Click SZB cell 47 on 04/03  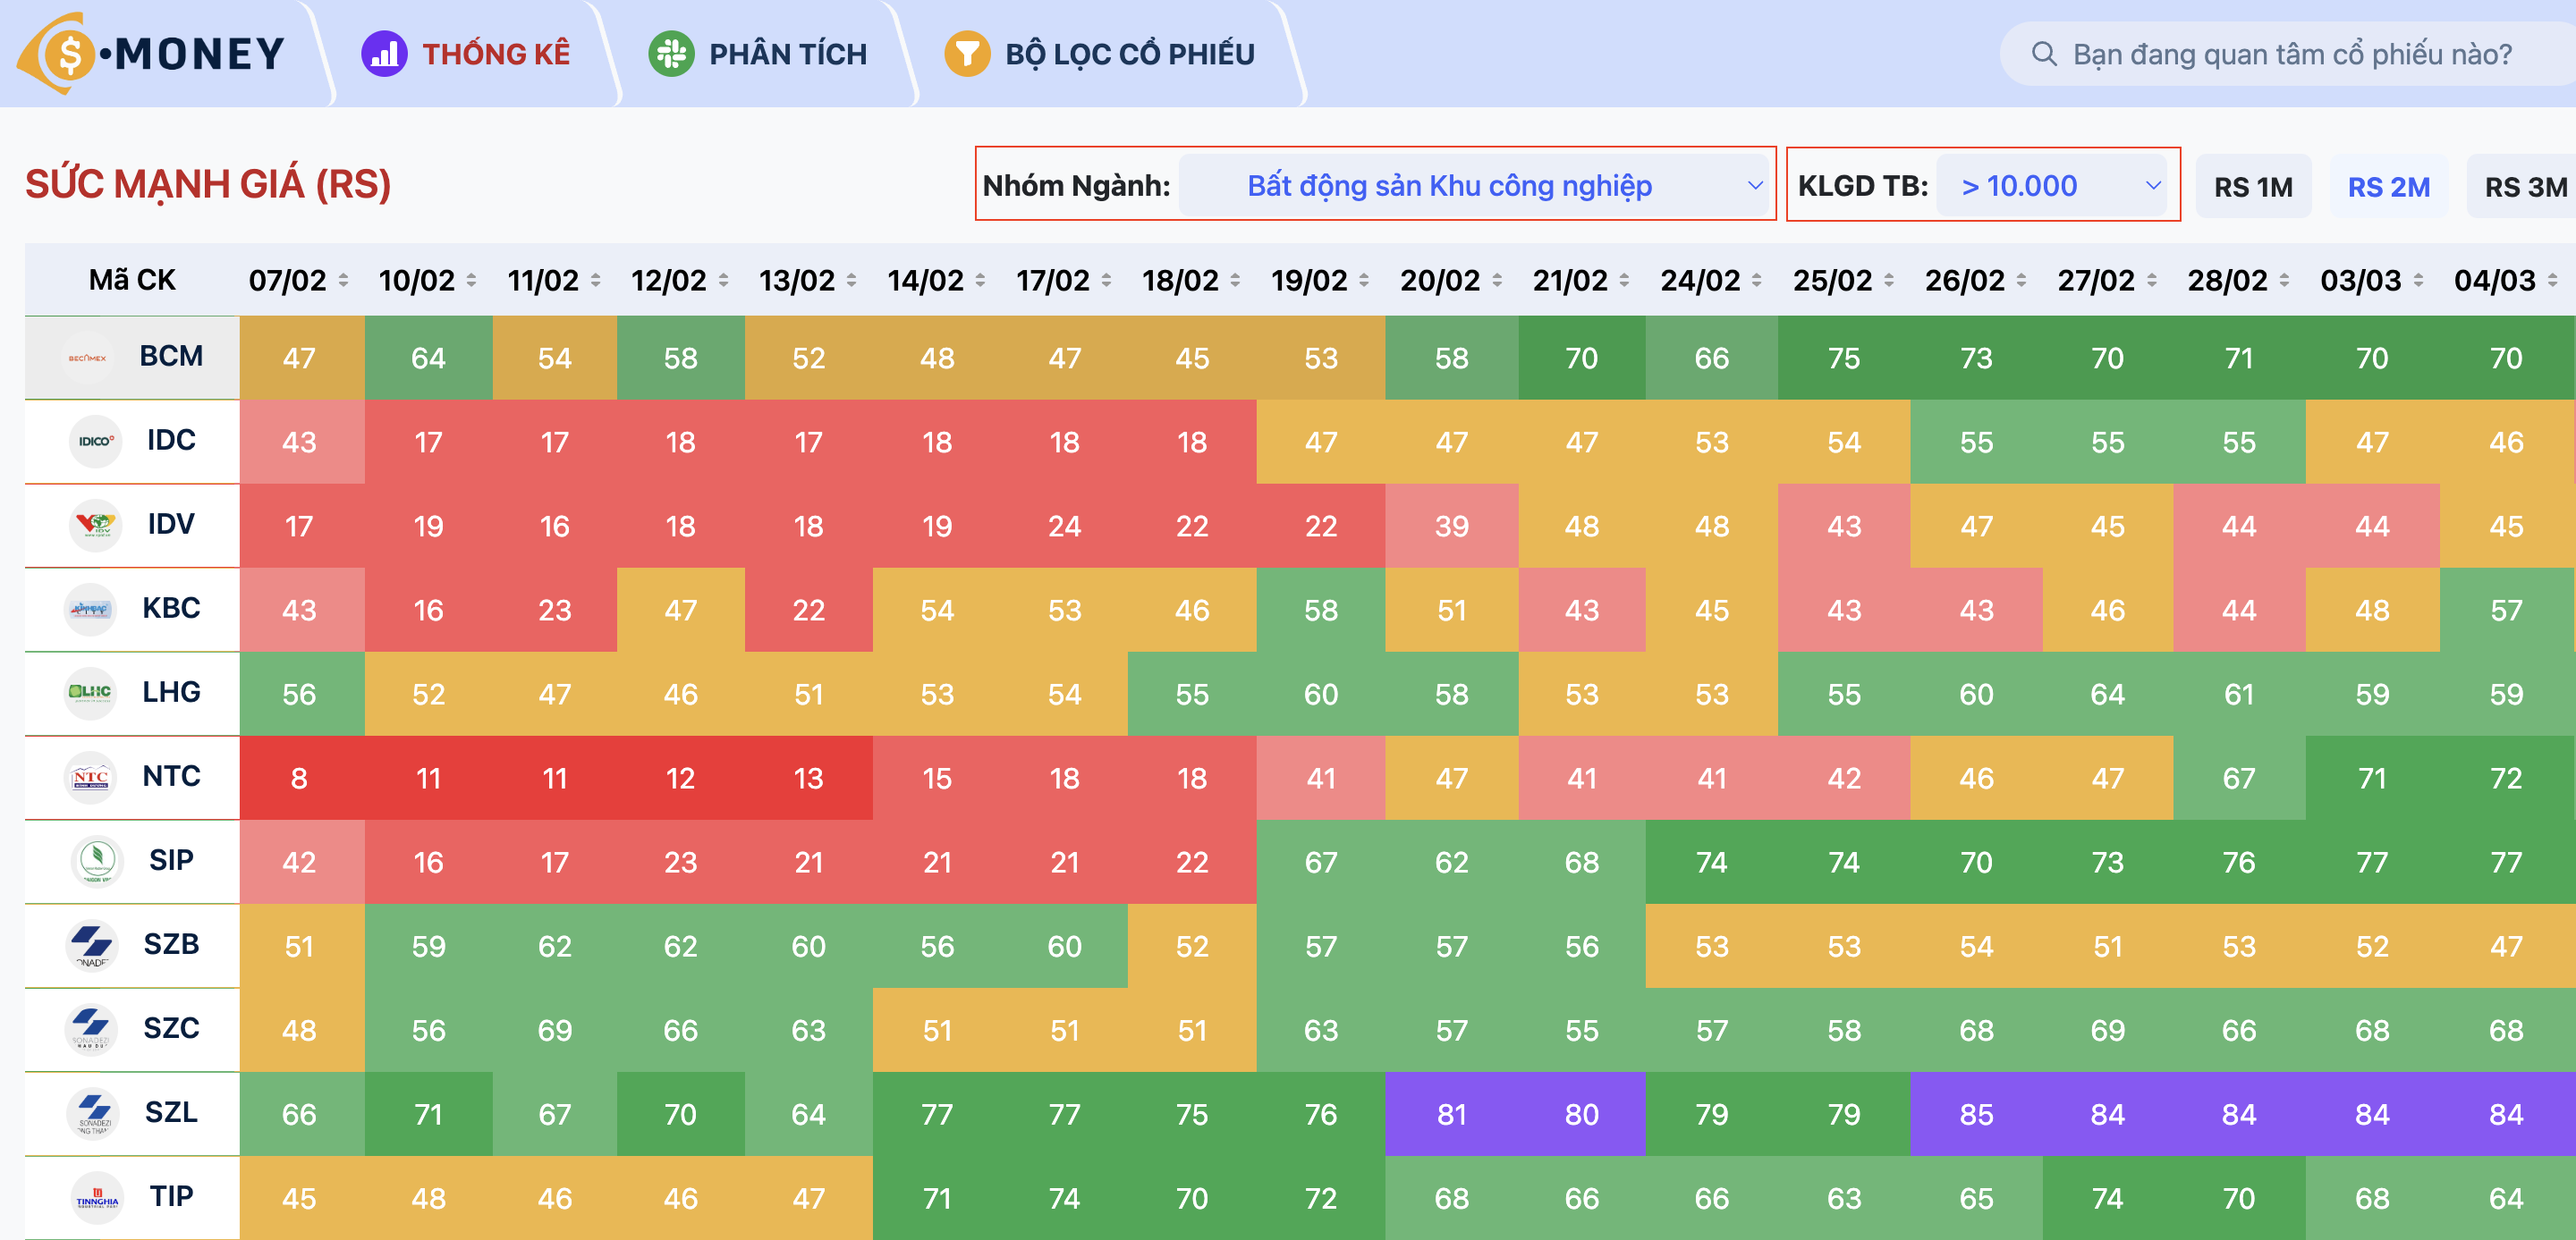pos(2506,946)
